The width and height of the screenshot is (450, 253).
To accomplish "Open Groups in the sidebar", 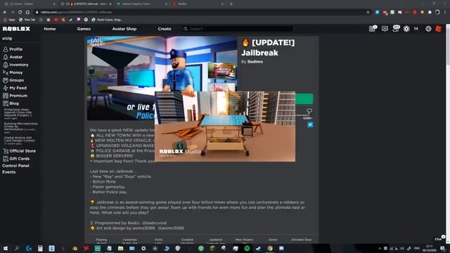I will pyautogui.click(x=13, y=80).
